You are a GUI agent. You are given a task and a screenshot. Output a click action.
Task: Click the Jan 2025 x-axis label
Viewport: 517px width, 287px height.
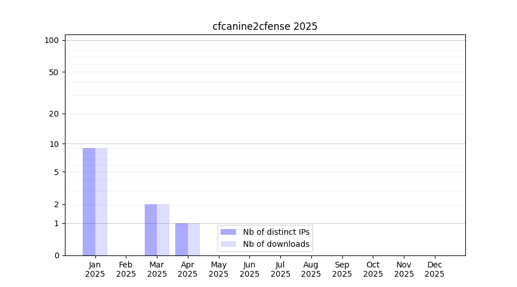(x=95, y=269)
